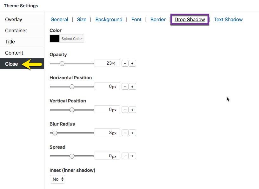Decrease Spread with minus button

(x=125, y=156)
